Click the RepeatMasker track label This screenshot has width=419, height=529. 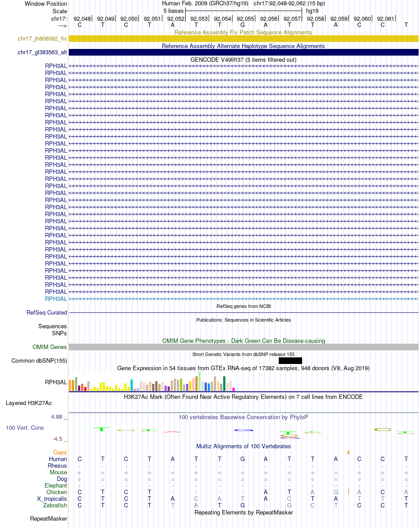(x=49, y=518)
